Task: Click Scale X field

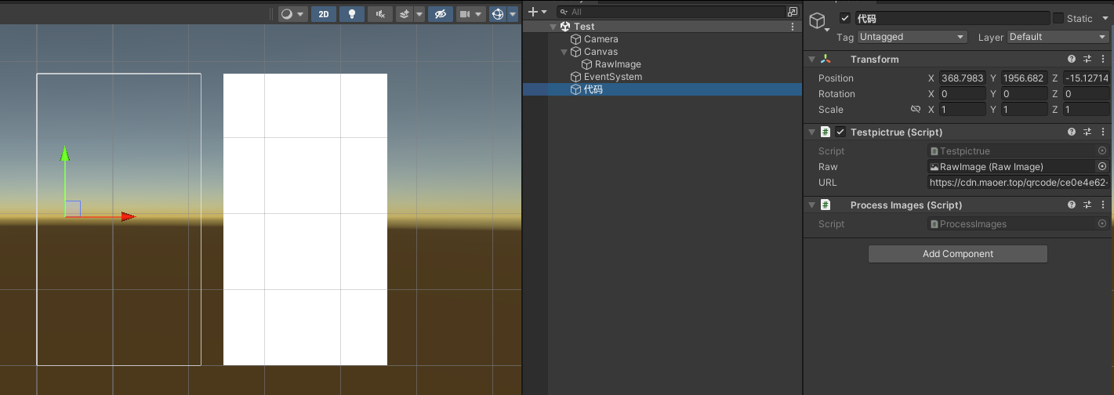Action: pyautogui.click(x=962, y=110)
